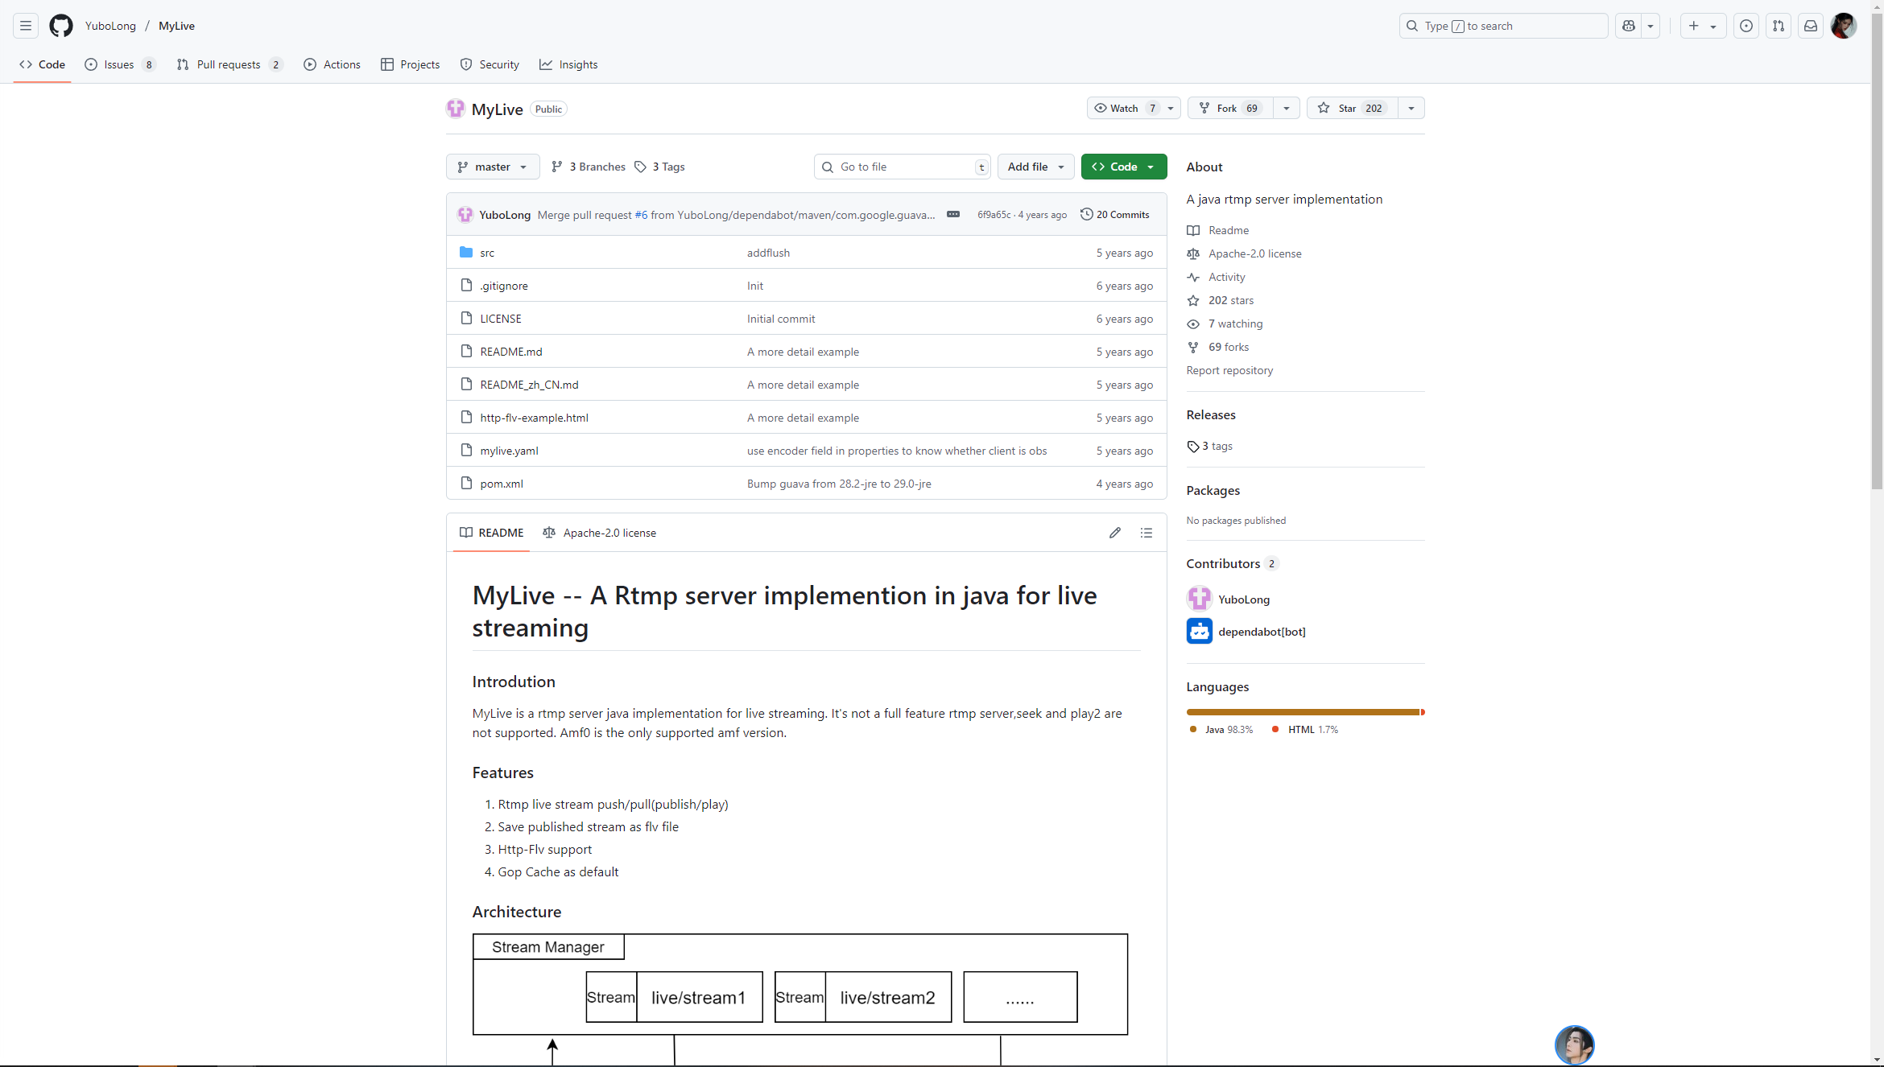Open pull requests icon in header
Viewport: 1884px width, 1067px height.
coord(1779,26)
